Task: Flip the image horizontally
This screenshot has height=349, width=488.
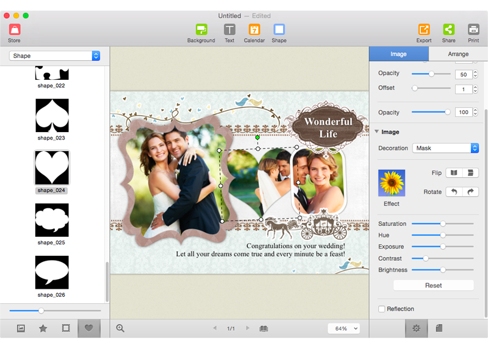Action: click(454, 173)
